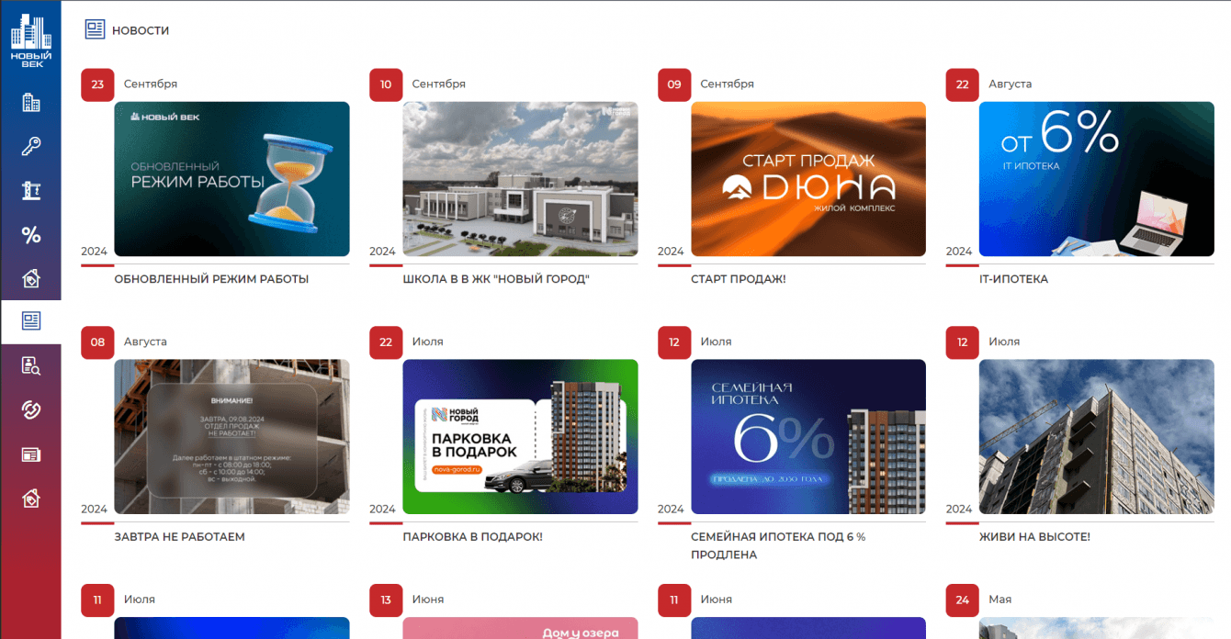The height and width of the screenshot is (639, 1231).
Task: Open СЕМЕЙНАЯ ИПОТЕКА ПОД 6 % ПРОДЛЕНА headline
Action: [778, 546]
